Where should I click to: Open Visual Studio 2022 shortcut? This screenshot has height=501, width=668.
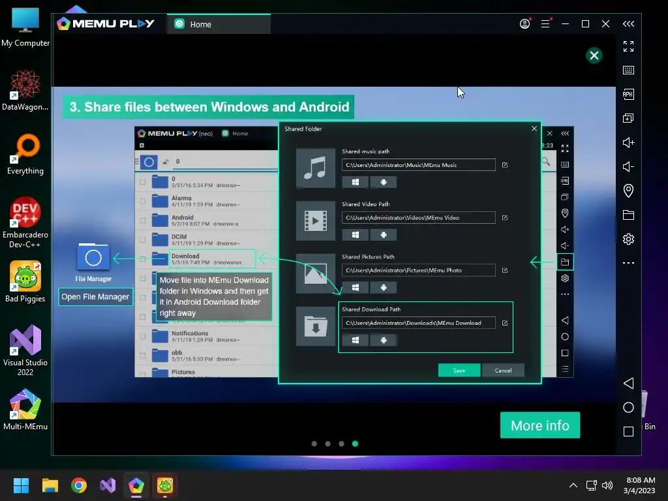tap(25, 350)
